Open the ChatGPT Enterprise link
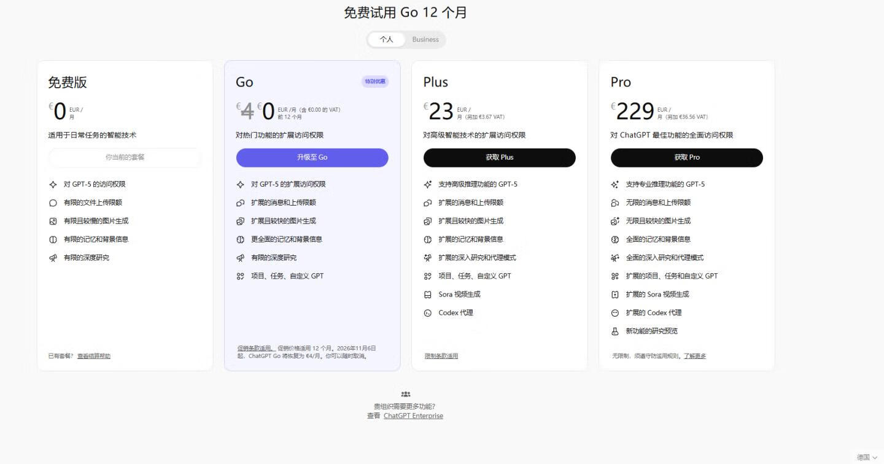884x464 pixels. 413,416
